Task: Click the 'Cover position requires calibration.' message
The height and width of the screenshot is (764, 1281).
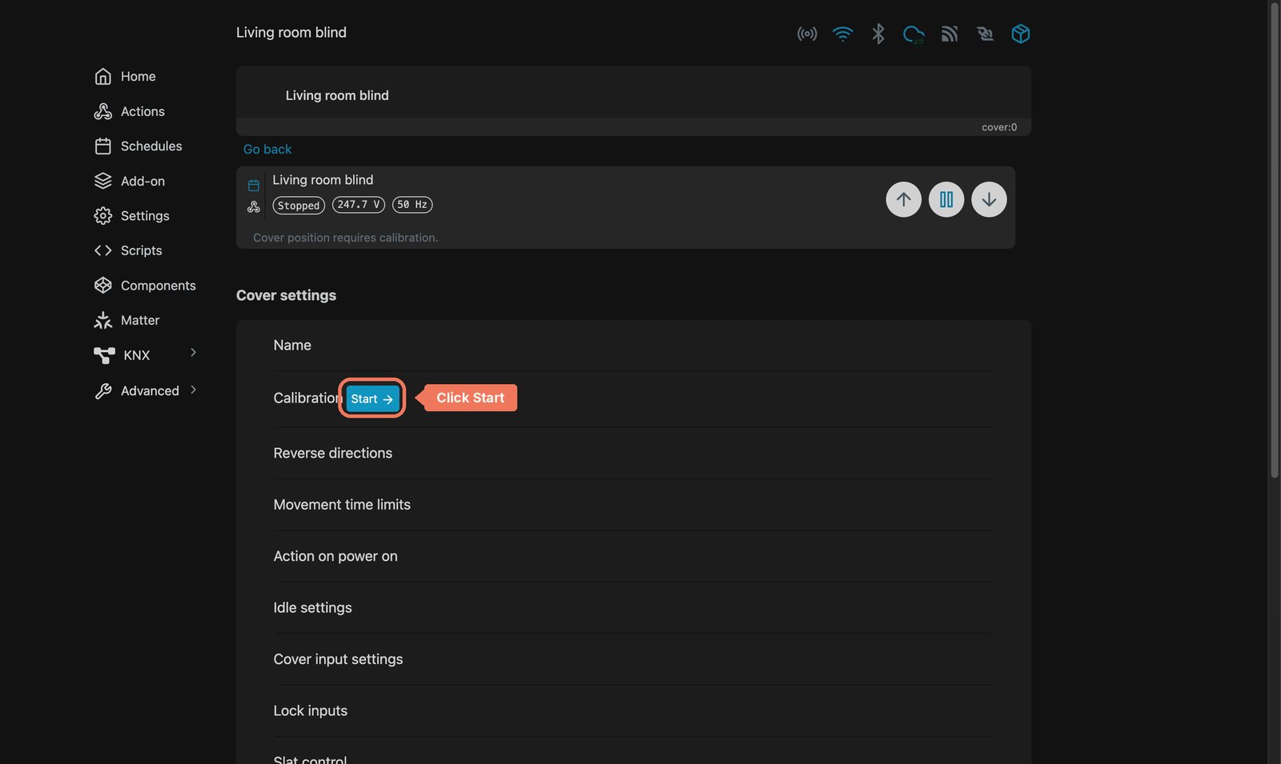Action: (346, 238)
